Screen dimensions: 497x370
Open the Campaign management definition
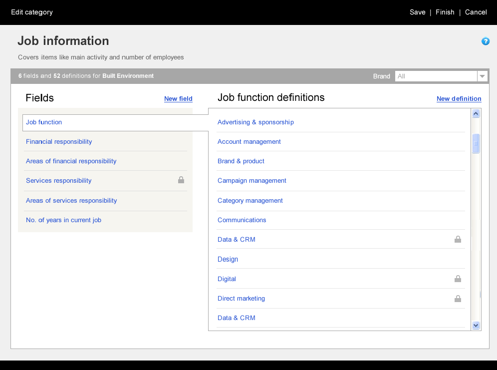(x=252, y=181)
